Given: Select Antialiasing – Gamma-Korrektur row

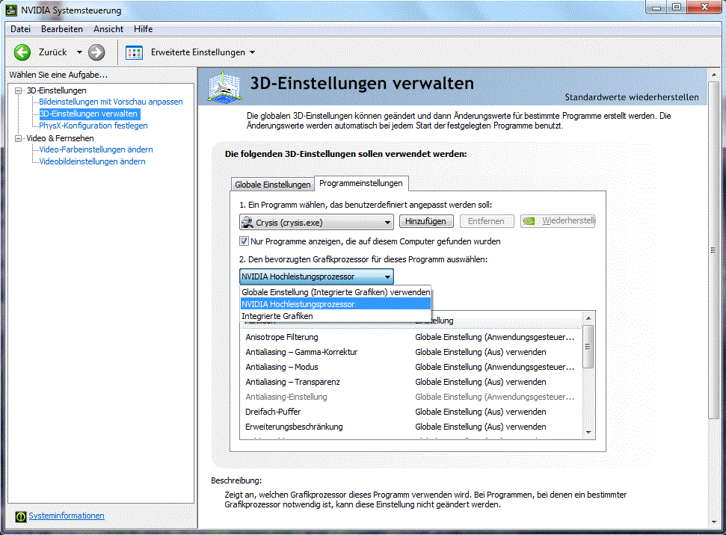Looking at the screenshot, I should click(x=410, y=352).
